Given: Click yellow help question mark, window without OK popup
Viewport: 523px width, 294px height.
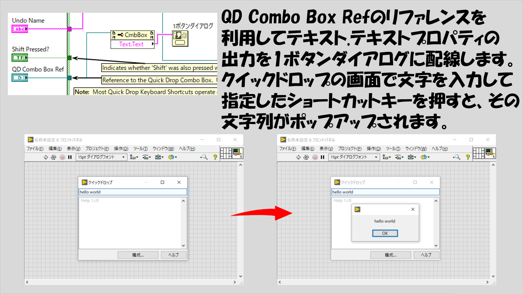Looking at the screenshot, I should (215, 157).
